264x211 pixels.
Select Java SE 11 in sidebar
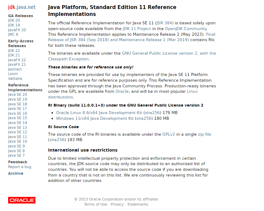click(x=17, y=137)
